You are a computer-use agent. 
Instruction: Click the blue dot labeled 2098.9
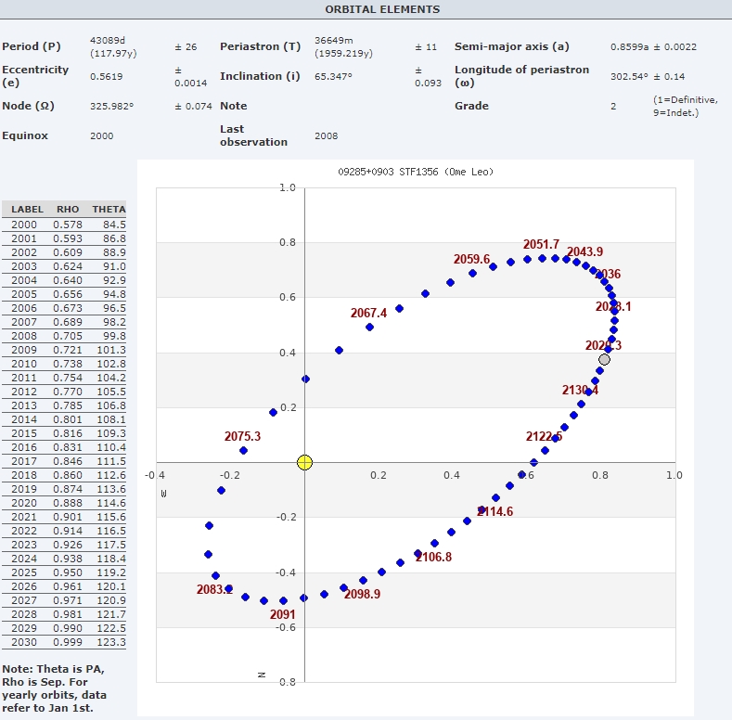344,587
